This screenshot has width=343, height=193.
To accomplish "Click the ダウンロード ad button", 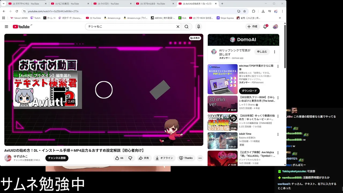I will 249,91.
